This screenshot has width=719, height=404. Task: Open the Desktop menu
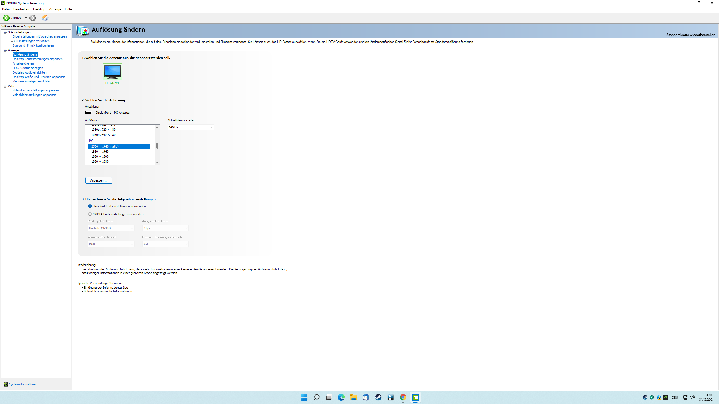pyautogui.click(x=39, y=9)
